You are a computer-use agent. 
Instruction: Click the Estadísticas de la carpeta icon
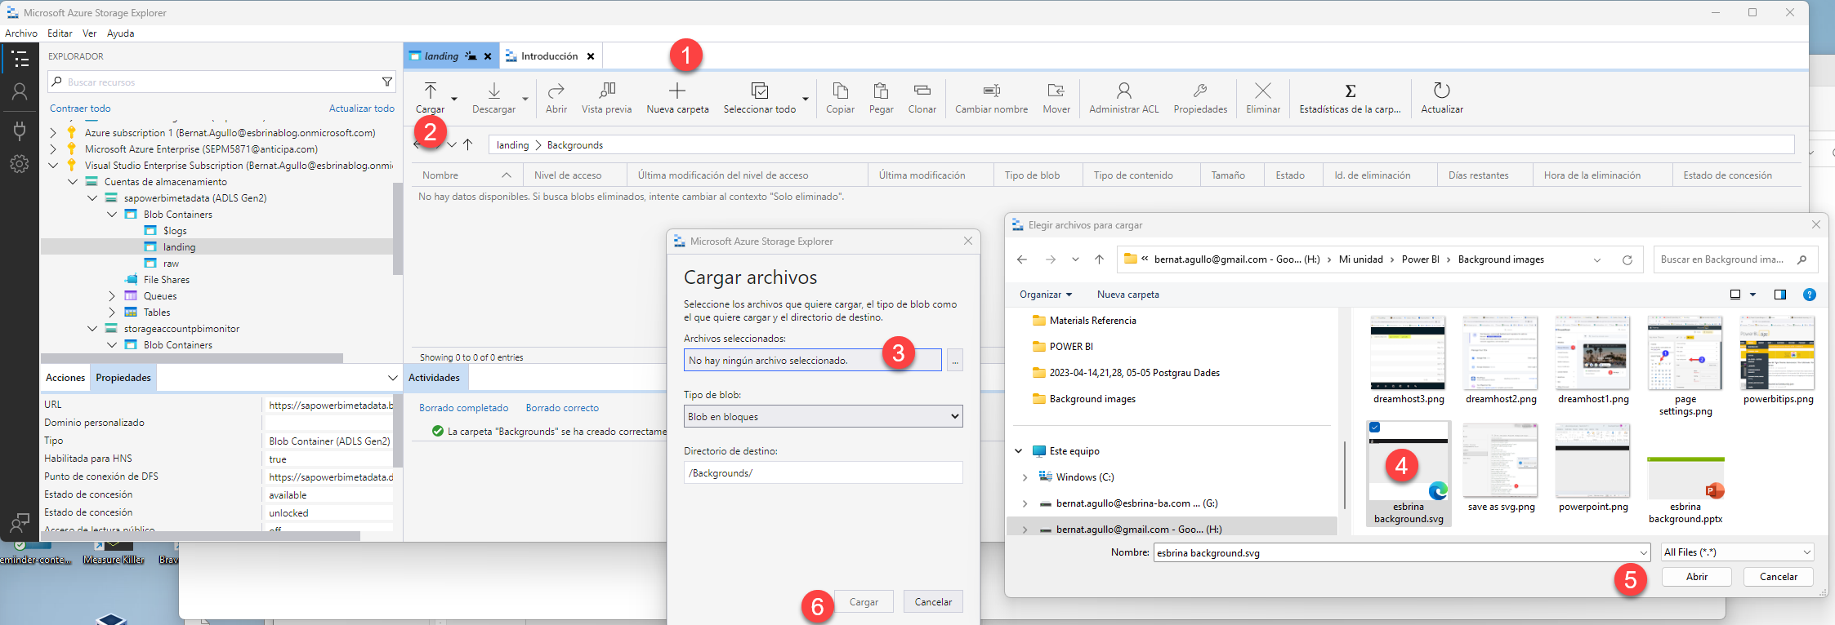click(1350, 91)
